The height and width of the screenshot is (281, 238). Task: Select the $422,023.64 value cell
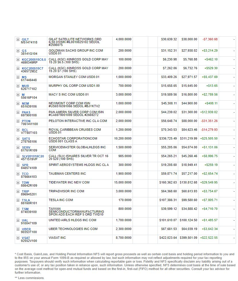coord(168,238)
